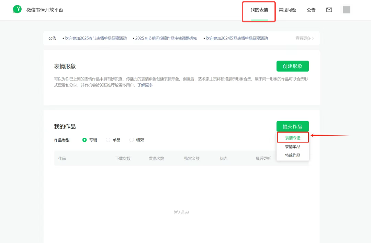Open 2025春节期间投稿作品审核调整通知 announcement
Screen dimensions: 371x243
point(166,38)
